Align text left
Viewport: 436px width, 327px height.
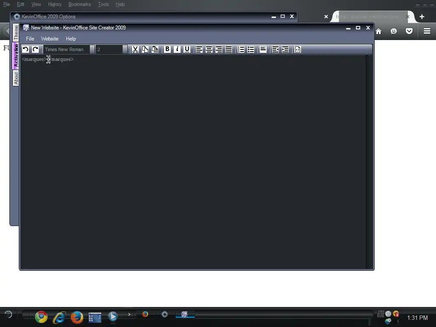pyautogui.click(x=199, y=49)
